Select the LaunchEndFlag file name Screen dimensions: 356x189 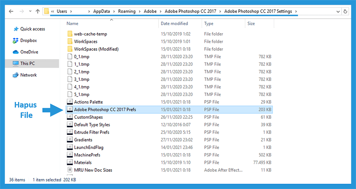pos(88,147)
